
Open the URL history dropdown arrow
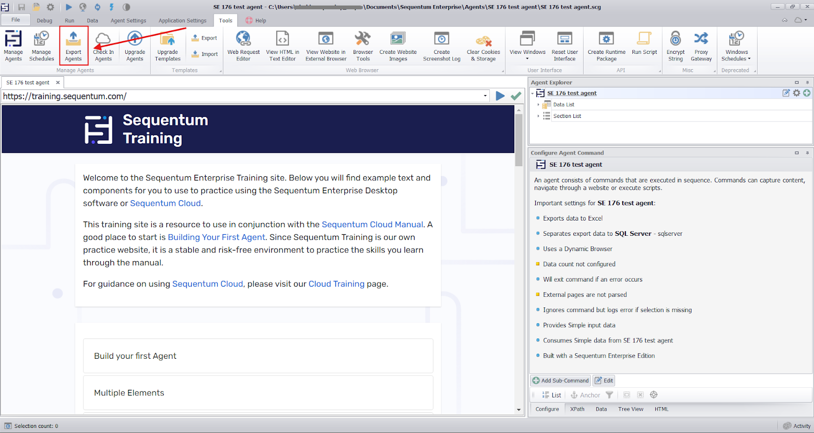[x=485, y=96]
